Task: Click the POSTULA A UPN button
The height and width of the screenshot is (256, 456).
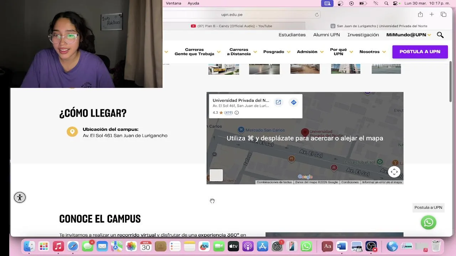Action: click(x=420, y=52)
